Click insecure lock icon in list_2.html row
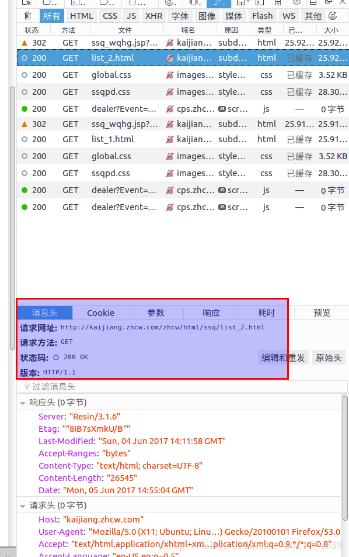 point(170,58)
